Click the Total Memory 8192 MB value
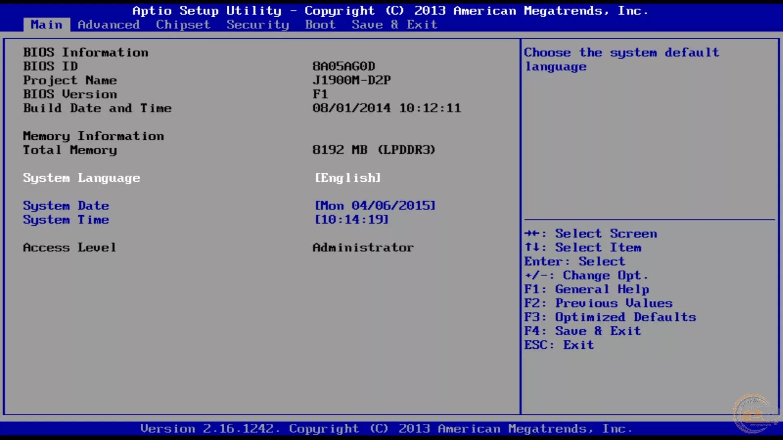 tap(374, 150)
